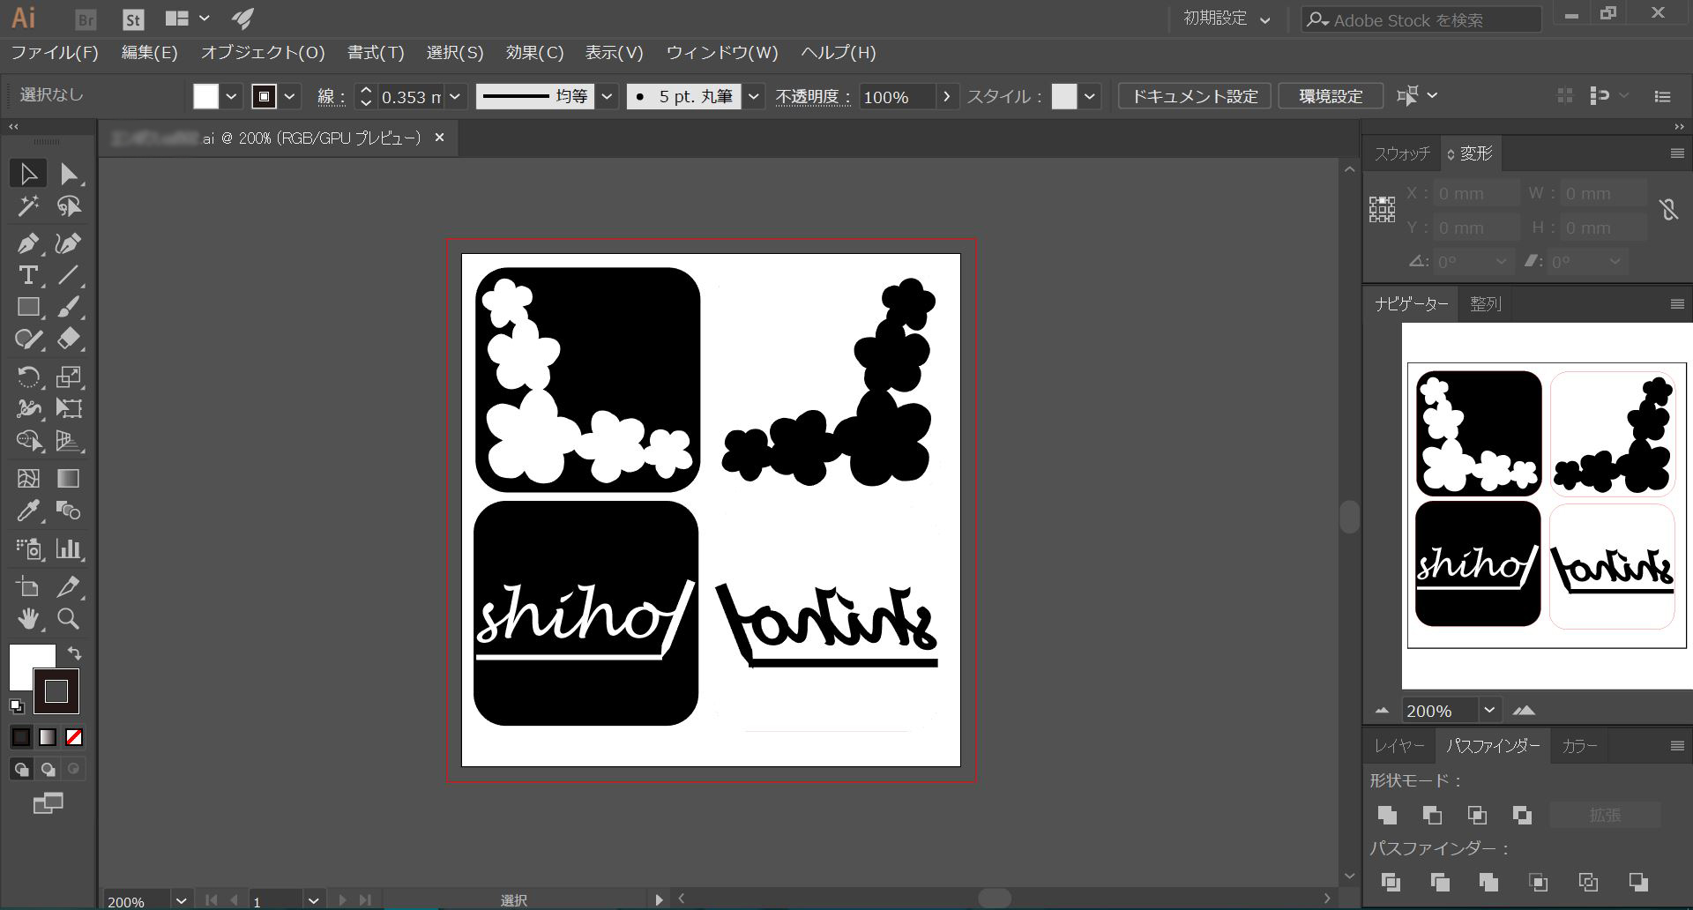Set reference point in Transform panel
This screenshot has height=910, width=1693.
(1382, 210)
